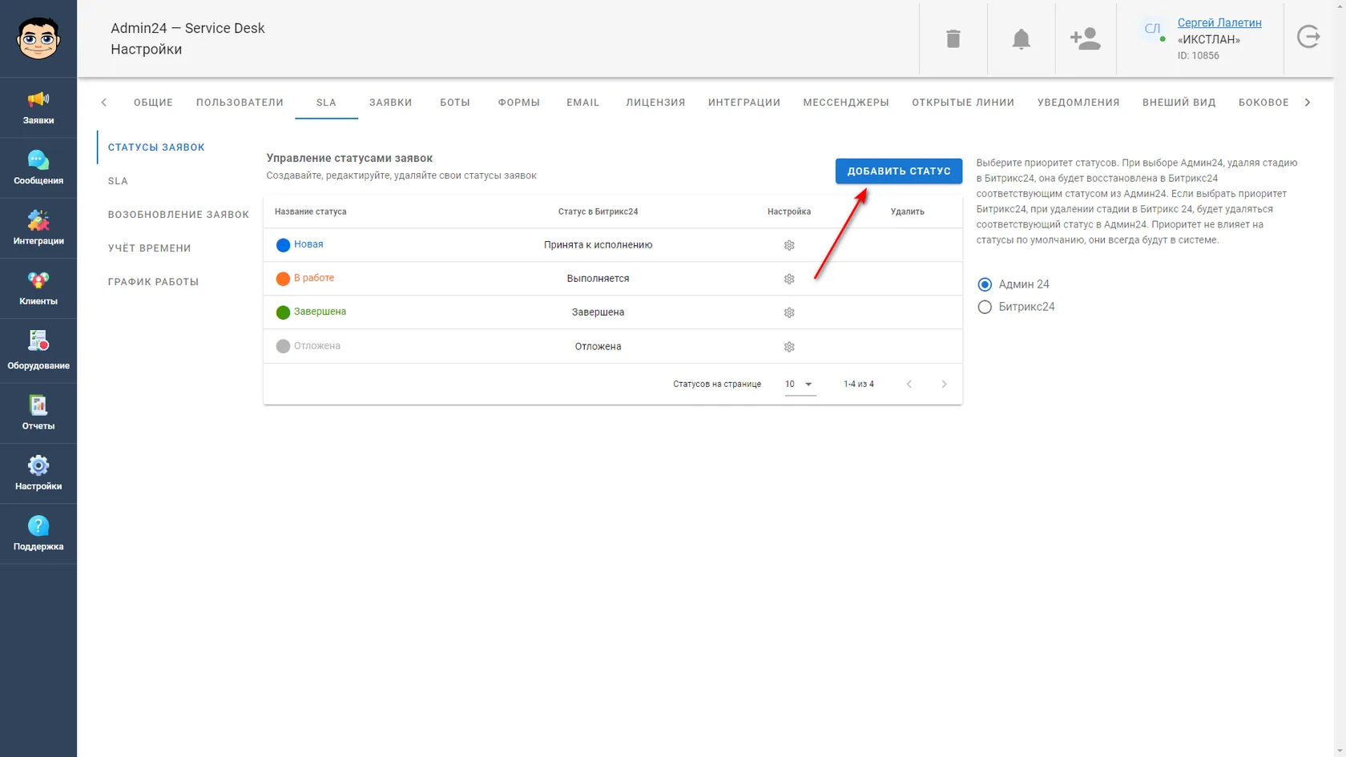
Task: Select the Битрикс24 priority radio
Action: [985, 307]
